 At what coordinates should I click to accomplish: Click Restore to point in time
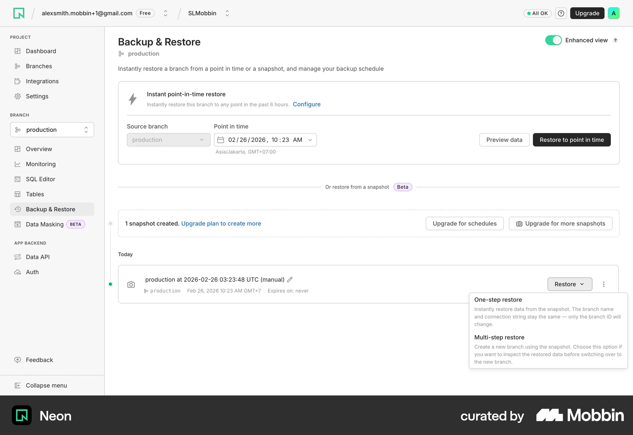tap(572, 140)
